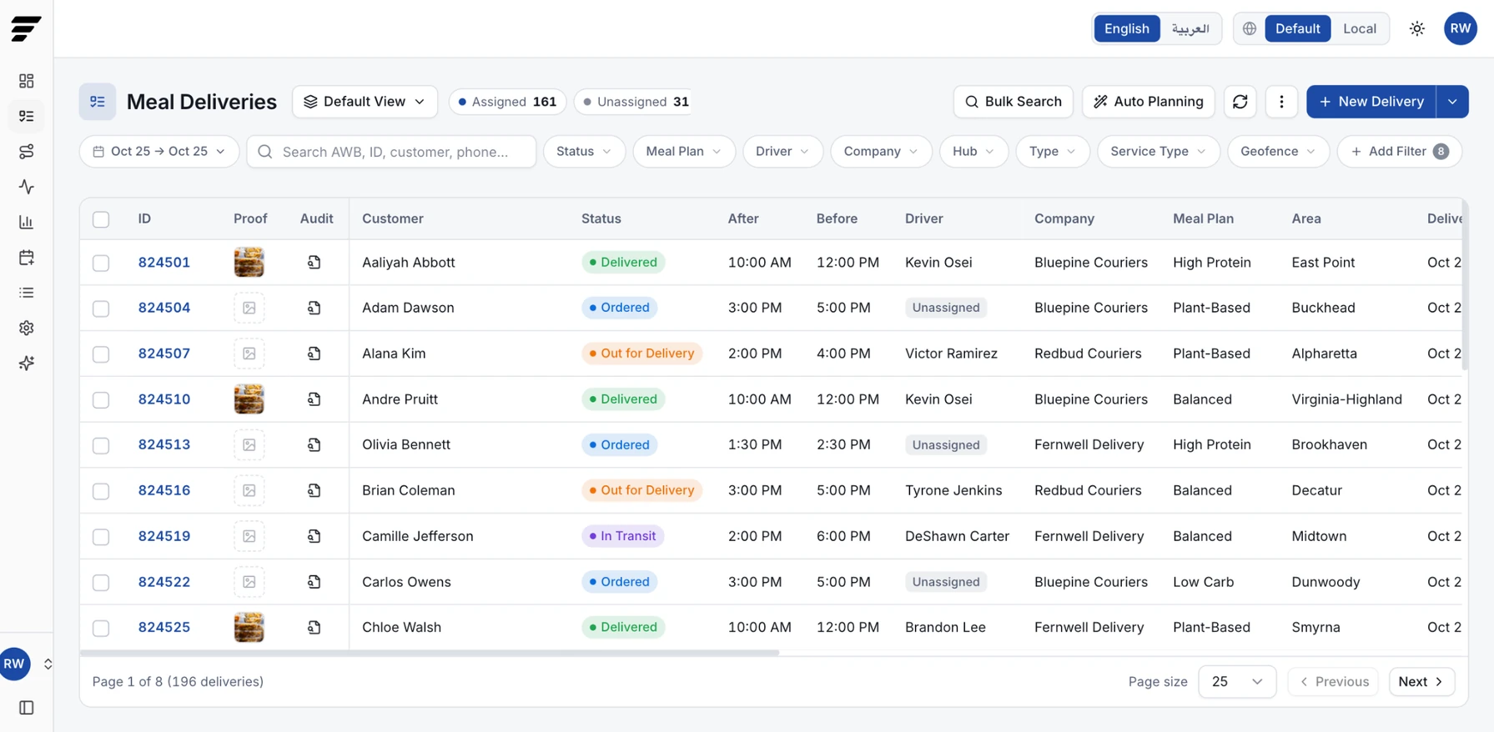Expand account switcher arrows beside bottom RW
This screenshot has height=732, width=1494.
[x=48, y=664]
